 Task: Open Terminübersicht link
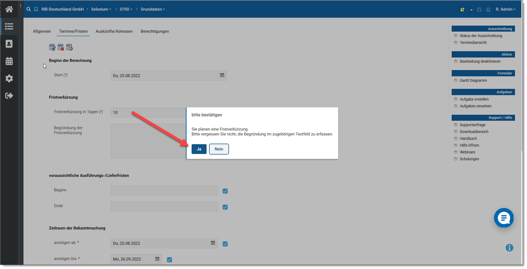[x=473, y=43]
